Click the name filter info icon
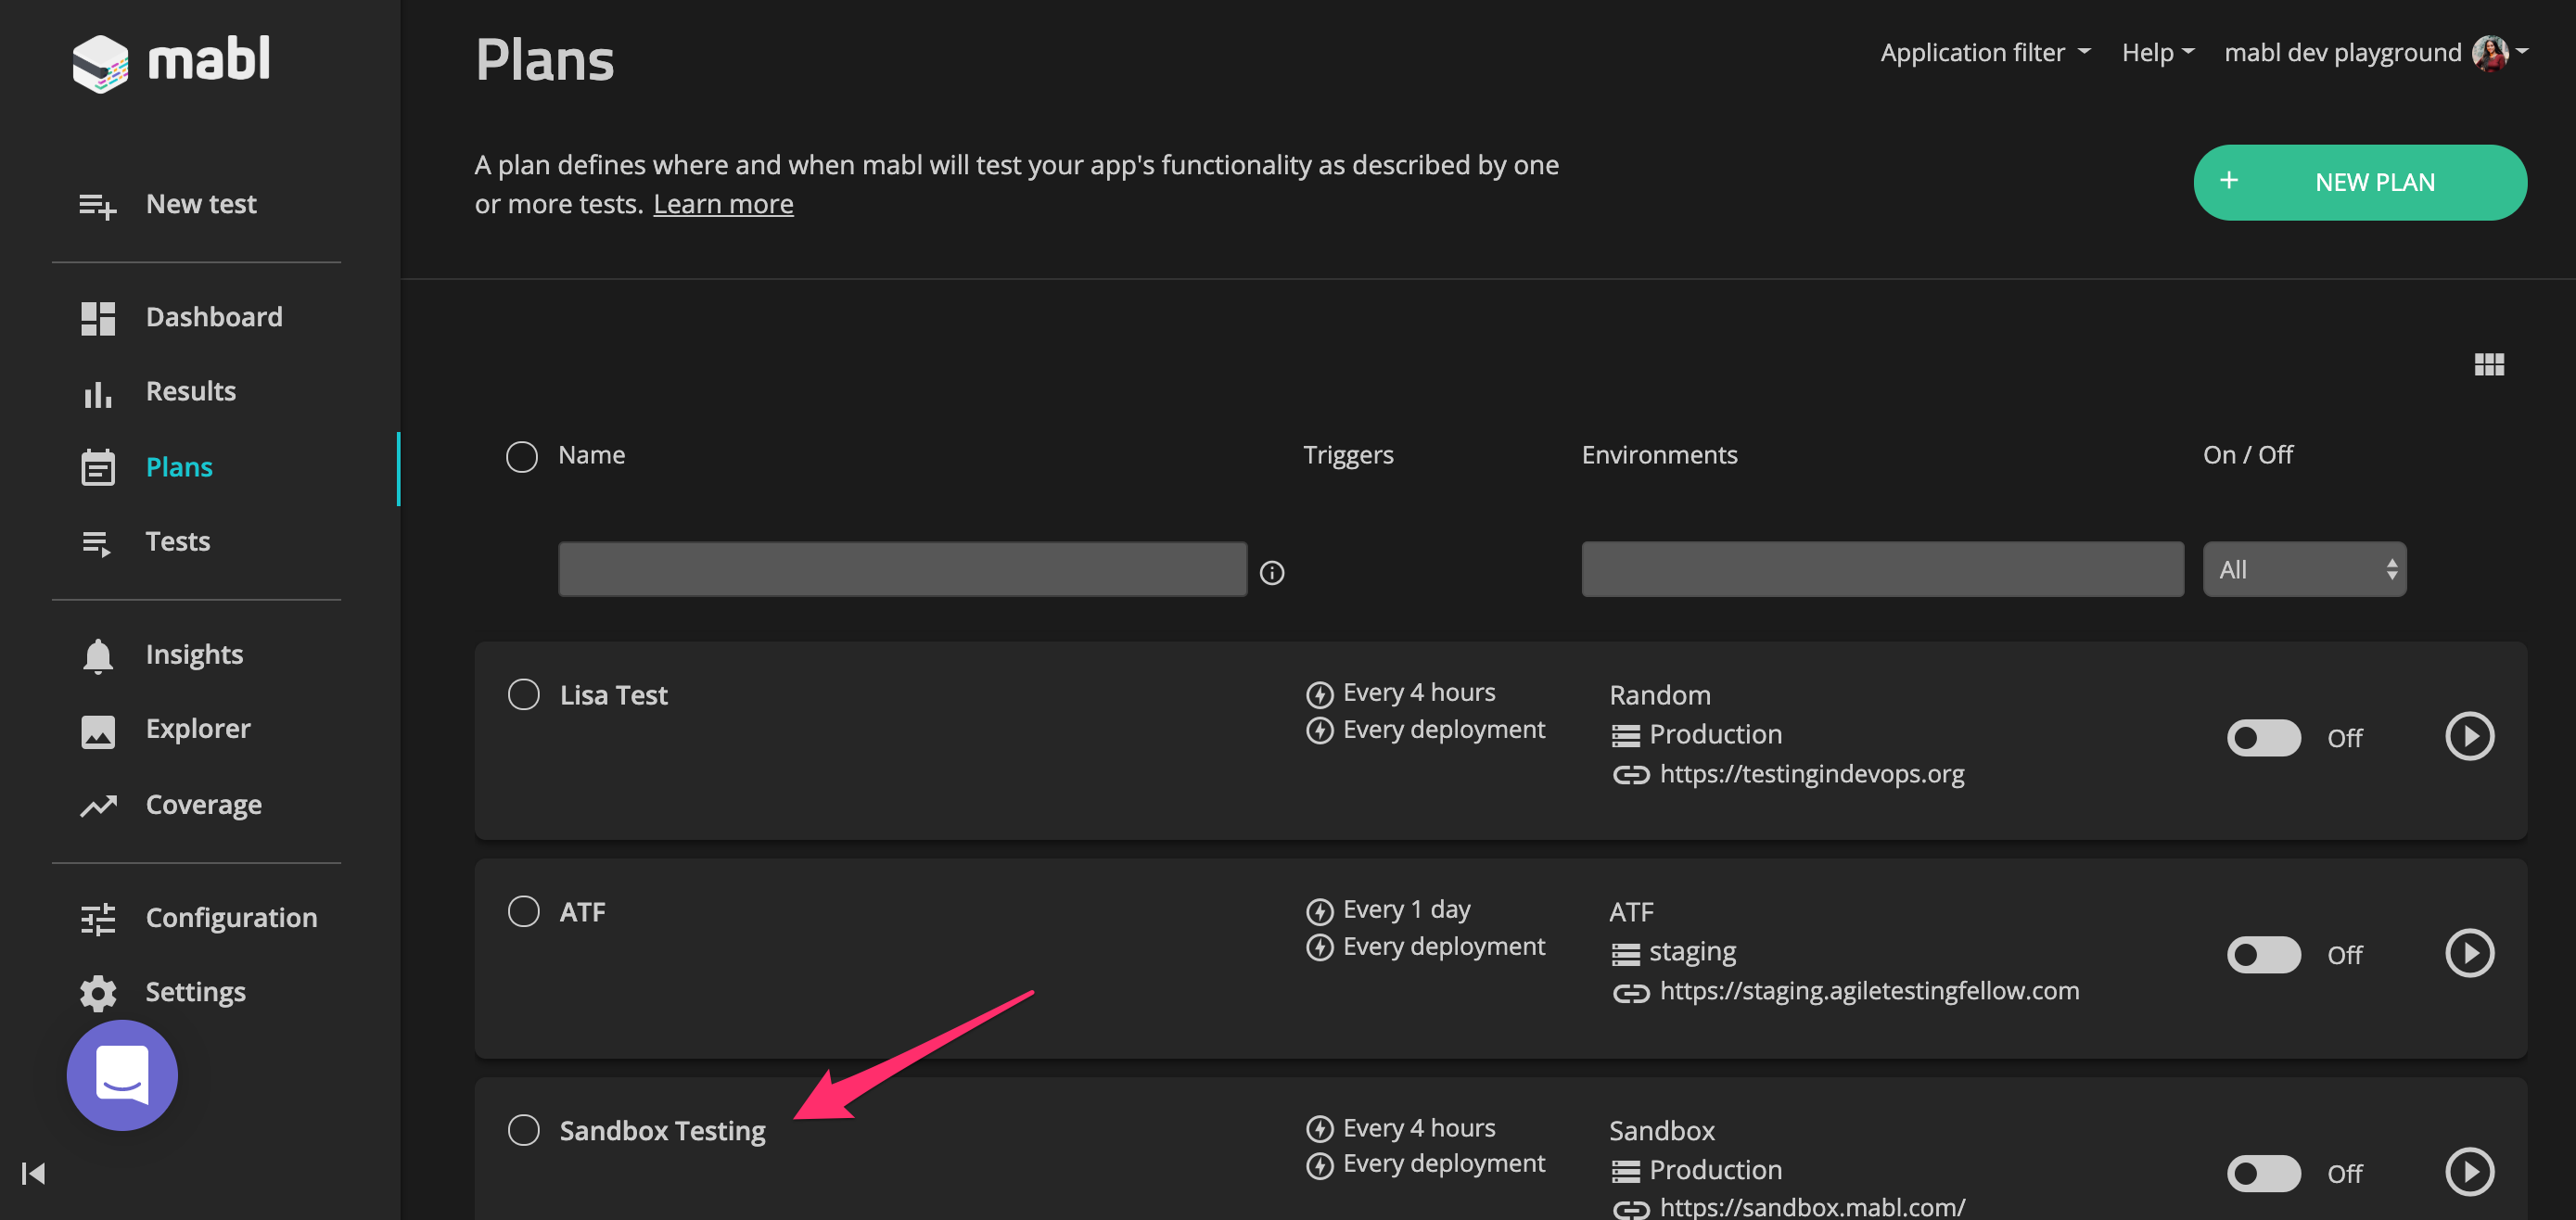This screenshot has height=1220, width=2576. (1271, 572)
